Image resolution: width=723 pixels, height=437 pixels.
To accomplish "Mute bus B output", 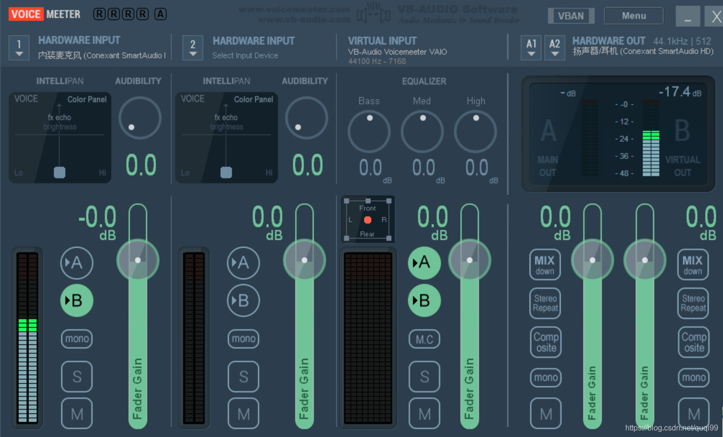I will (x=694, y=414).
